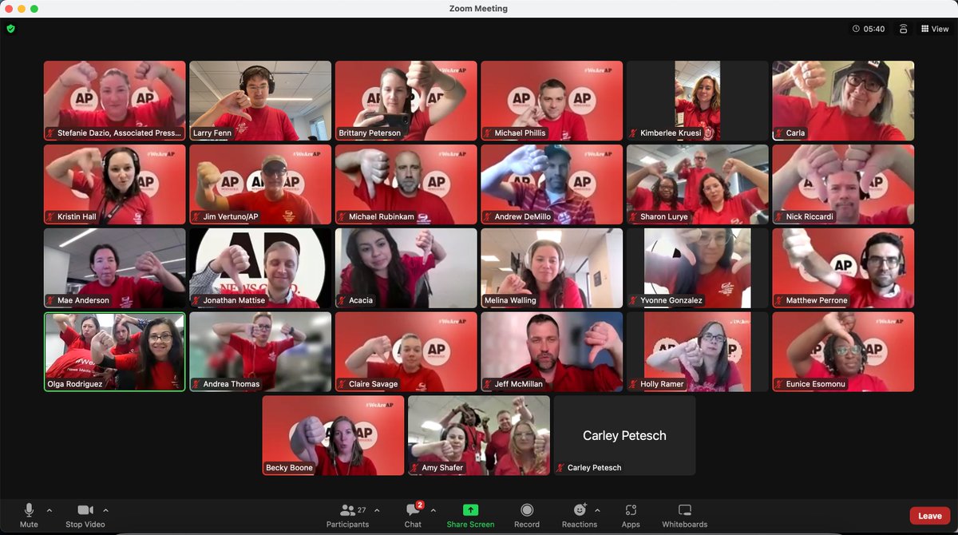This screenshot has width=958, height=535.
Task: Click the microphone icon on Mute control
Action: pos(29,509)
